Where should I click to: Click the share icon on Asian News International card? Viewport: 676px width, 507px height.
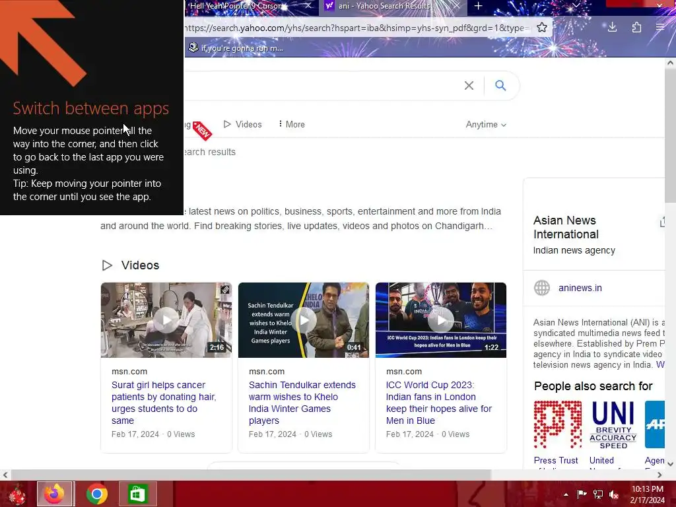662,222
